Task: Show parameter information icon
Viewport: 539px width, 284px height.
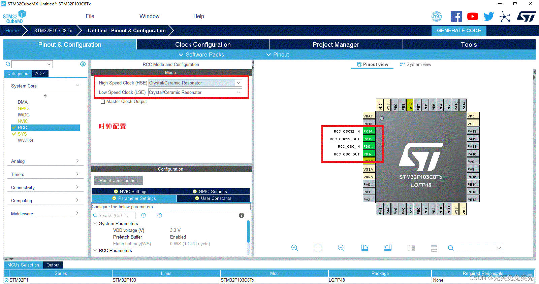Action: coord(242,215)
